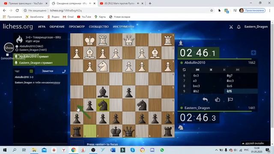Flip the board using the rotate icon
This screenshot has height=154, width=274.
click(184, 70)
